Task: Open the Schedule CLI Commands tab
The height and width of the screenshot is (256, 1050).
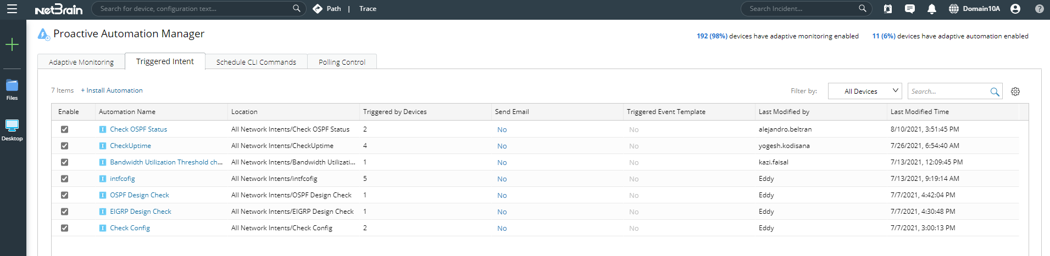Action: pos(256,62)
